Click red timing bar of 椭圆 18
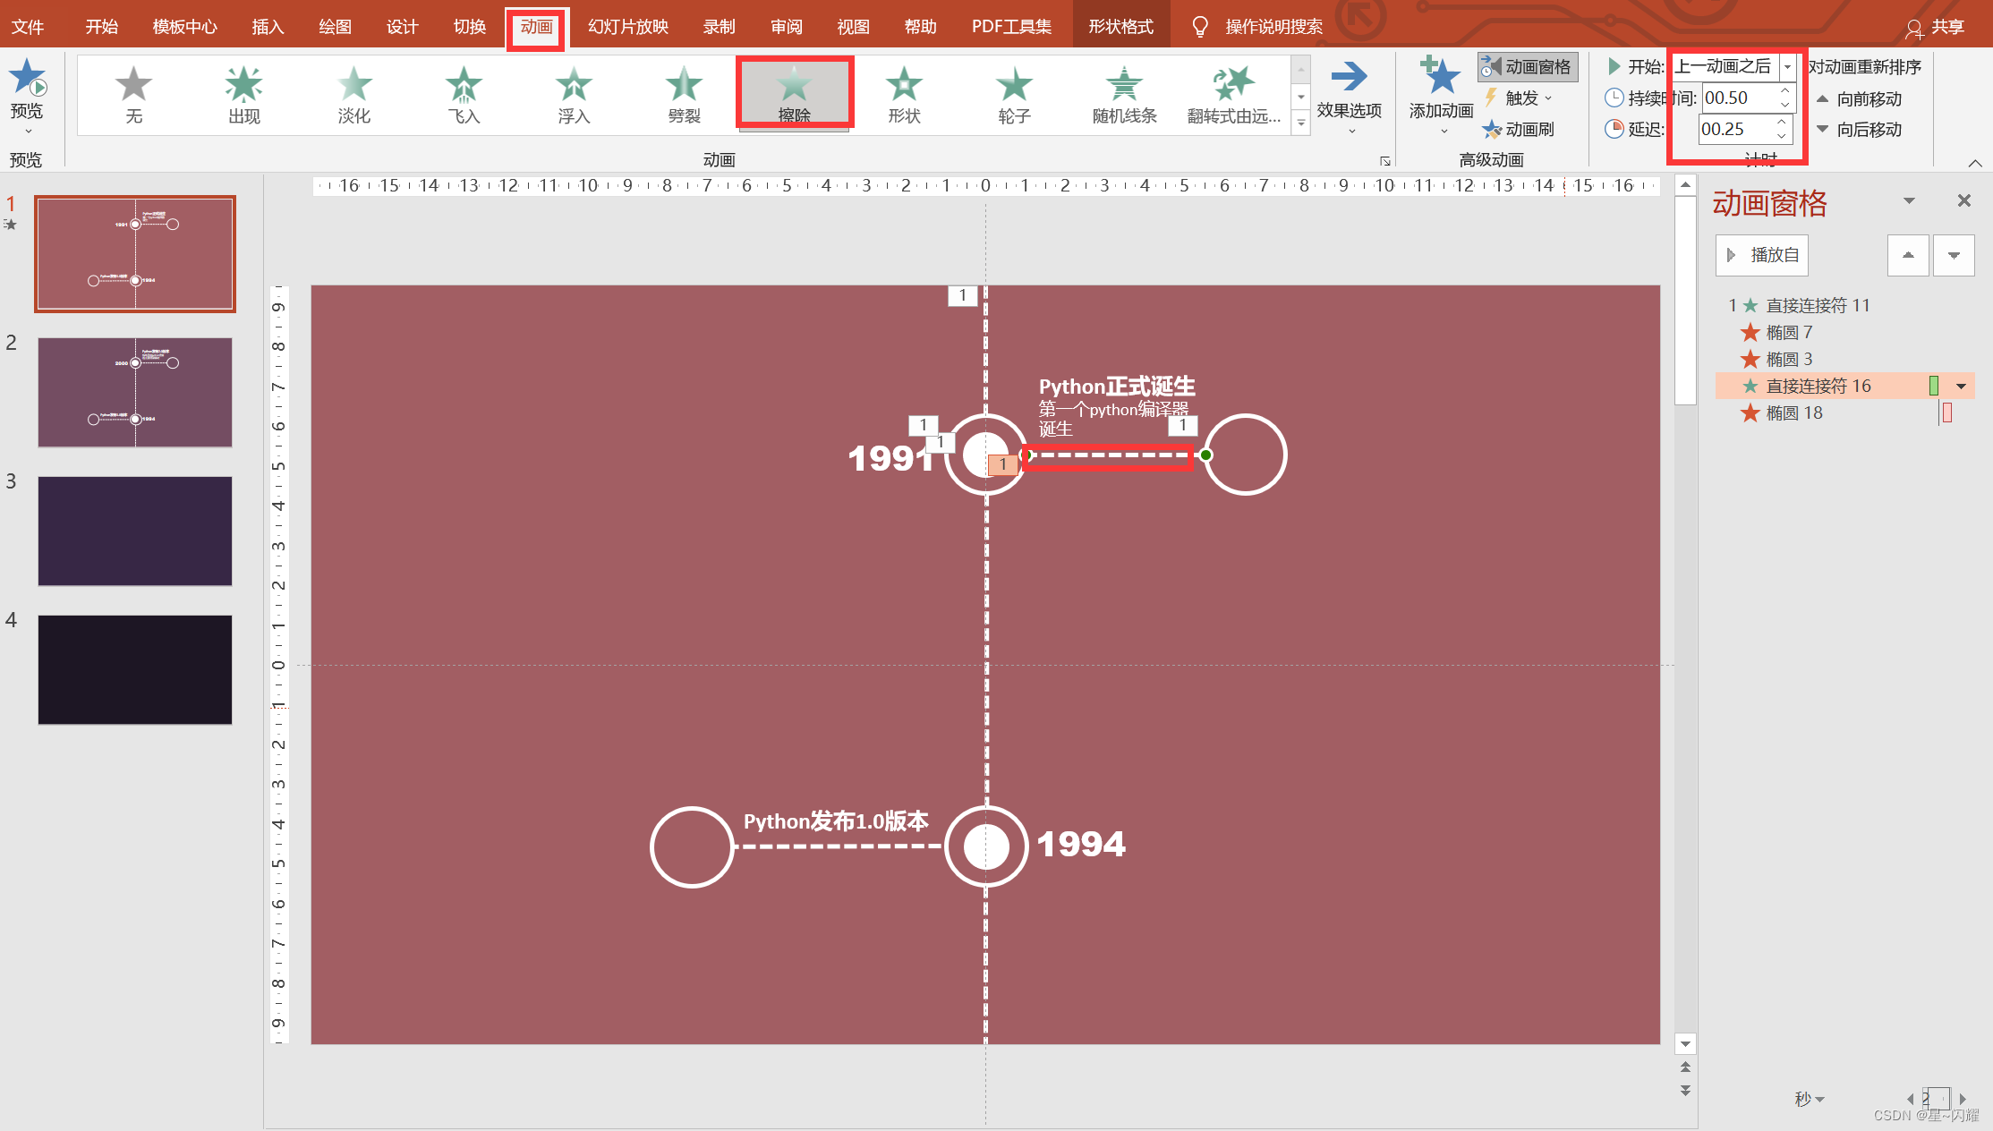The image size is (1993, 1131). click(x=1947, y=412)
